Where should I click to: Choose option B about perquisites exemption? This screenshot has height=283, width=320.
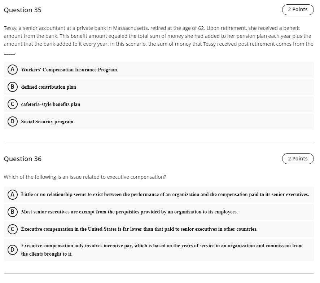[12, 212]
